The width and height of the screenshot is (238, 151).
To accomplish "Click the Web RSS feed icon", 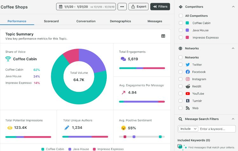I will point(187,108).
